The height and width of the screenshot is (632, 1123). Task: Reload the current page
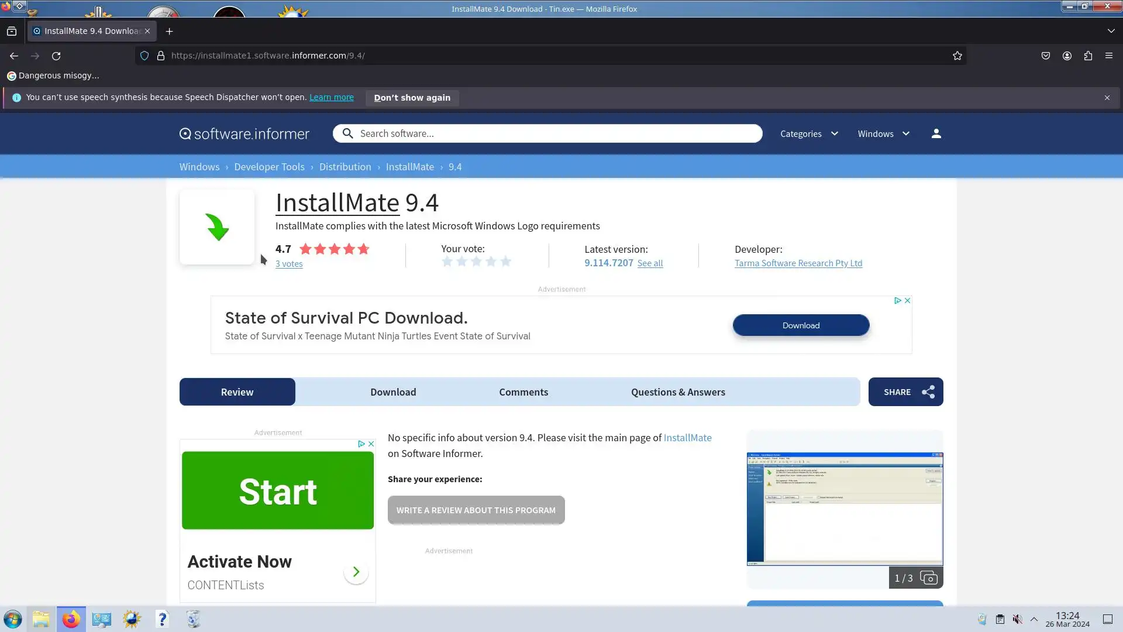tap(56, 56)
